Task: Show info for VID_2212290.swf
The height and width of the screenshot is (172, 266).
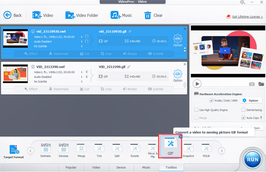Action: 33,67
